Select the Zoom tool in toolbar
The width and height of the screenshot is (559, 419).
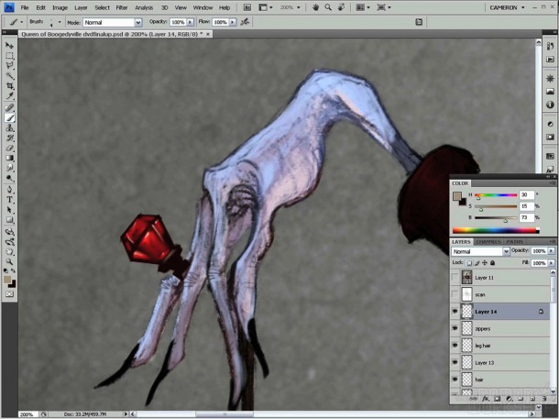pos(10,261)
